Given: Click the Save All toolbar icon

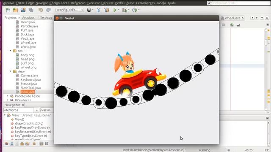Looking at the screenshot, I should 31,10.
